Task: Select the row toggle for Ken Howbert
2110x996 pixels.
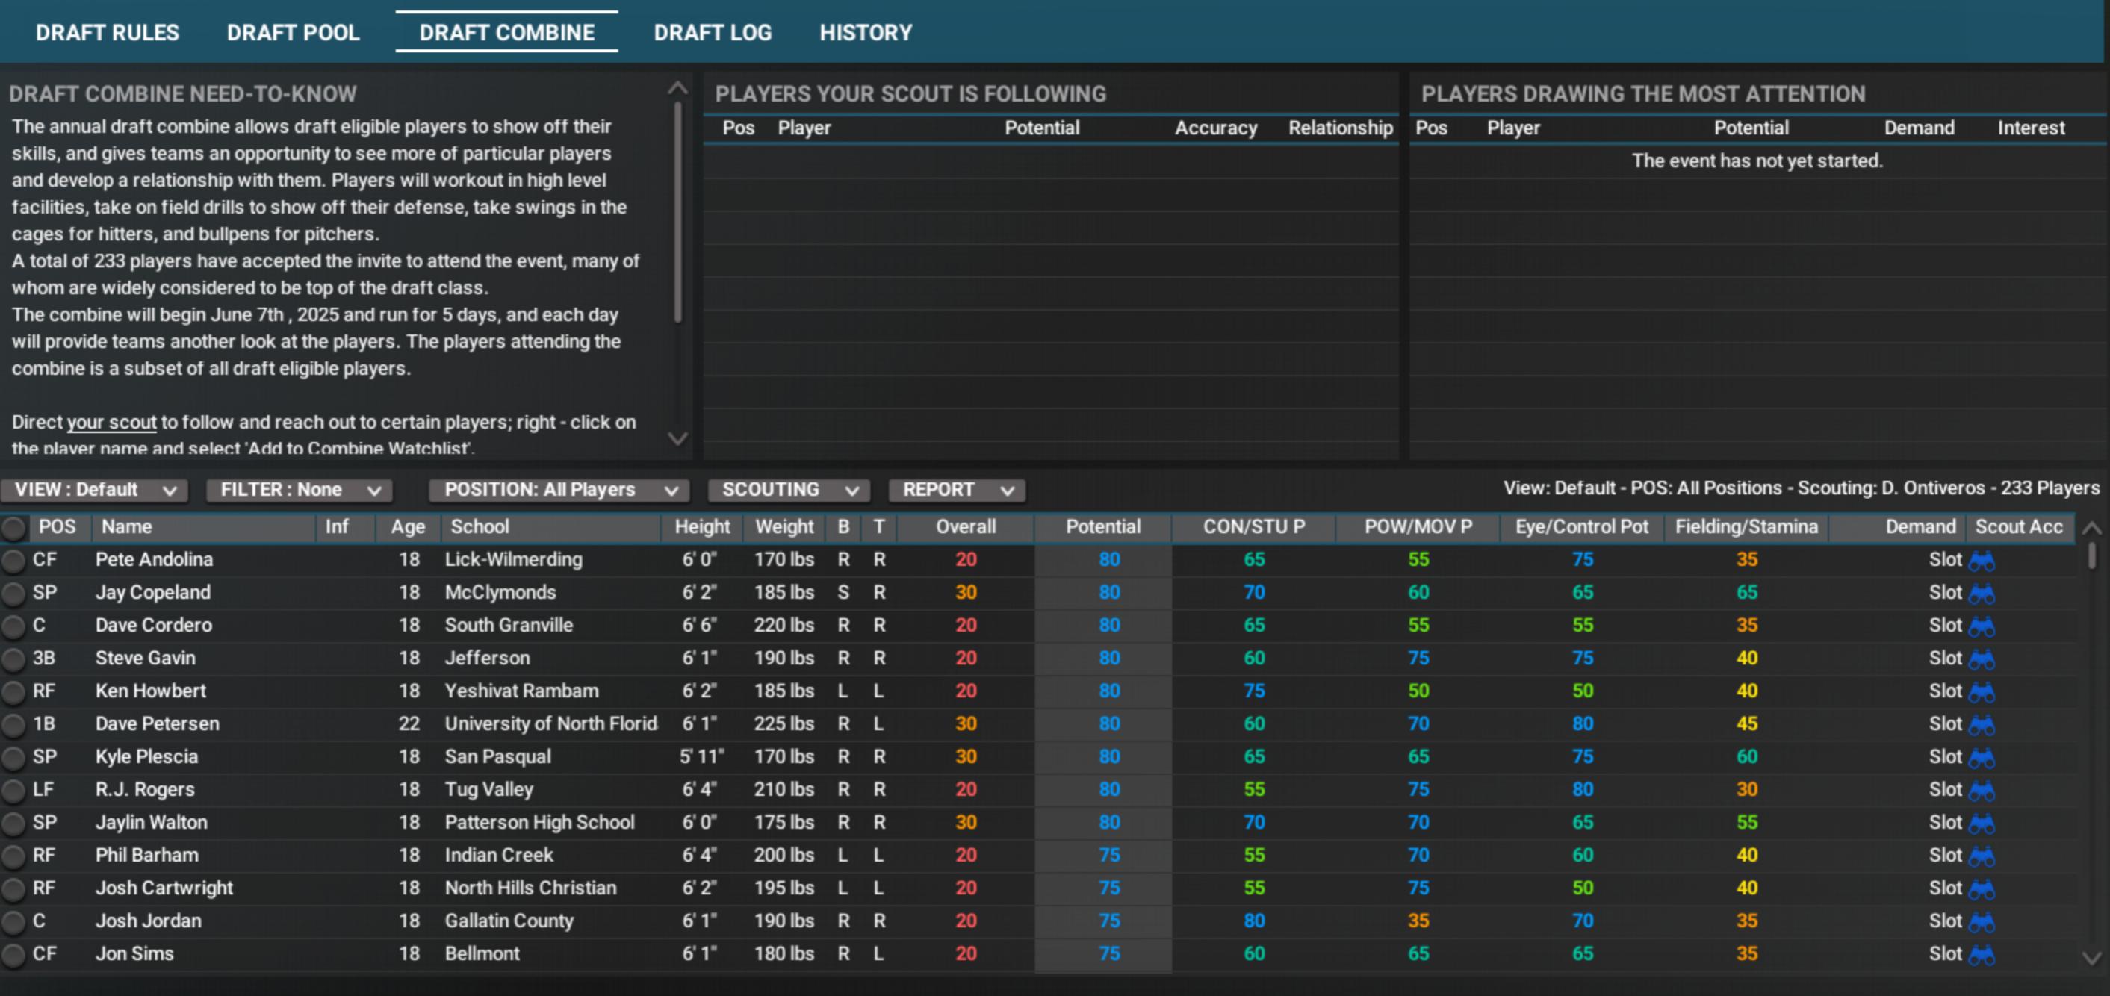Action: 13,692
